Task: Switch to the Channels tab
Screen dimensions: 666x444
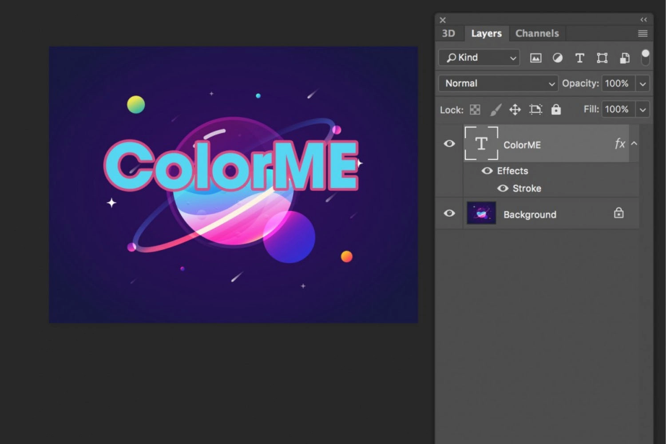Action: coord(537,33)
